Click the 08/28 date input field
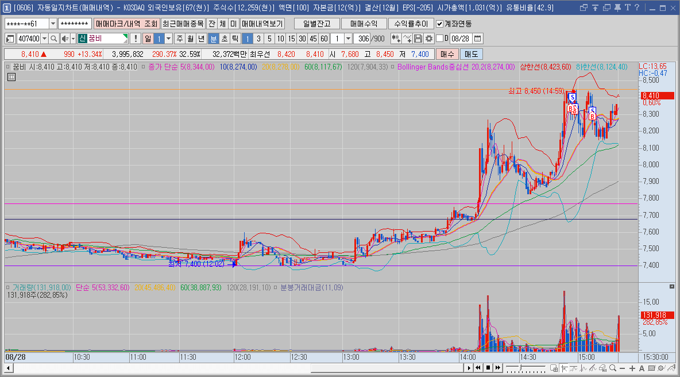This screenshot has width=680, height=377. (x=461, y=39)
